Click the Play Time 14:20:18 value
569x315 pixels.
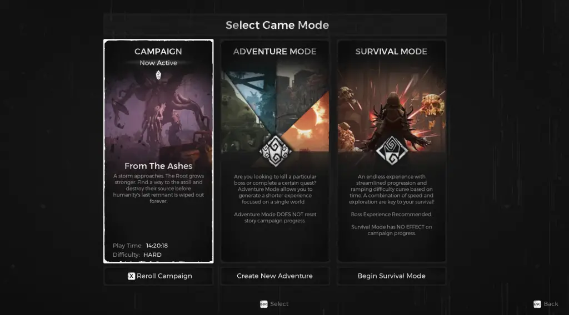click(x=157, y=246)
